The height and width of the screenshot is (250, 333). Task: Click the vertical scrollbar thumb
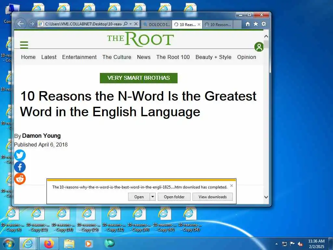pos(266,44)
